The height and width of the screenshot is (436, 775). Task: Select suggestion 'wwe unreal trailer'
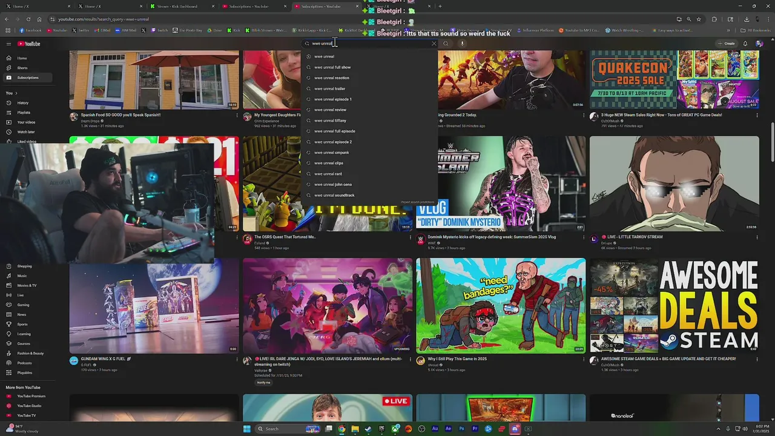369,88
